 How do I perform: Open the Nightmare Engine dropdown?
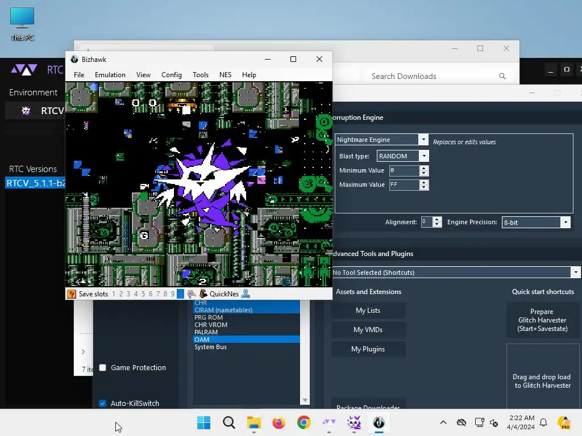coord(423,140)
